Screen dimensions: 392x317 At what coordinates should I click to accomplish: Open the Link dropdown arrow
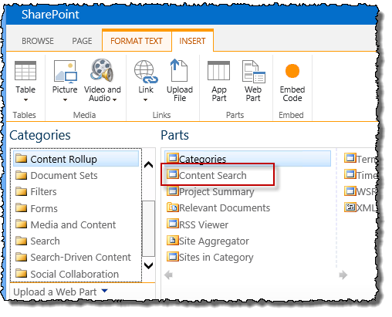pyautogui.click(x=145, y=99)
